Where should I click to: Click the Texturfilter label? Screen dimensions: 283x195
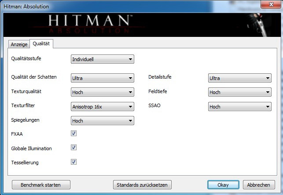point(23,105)
